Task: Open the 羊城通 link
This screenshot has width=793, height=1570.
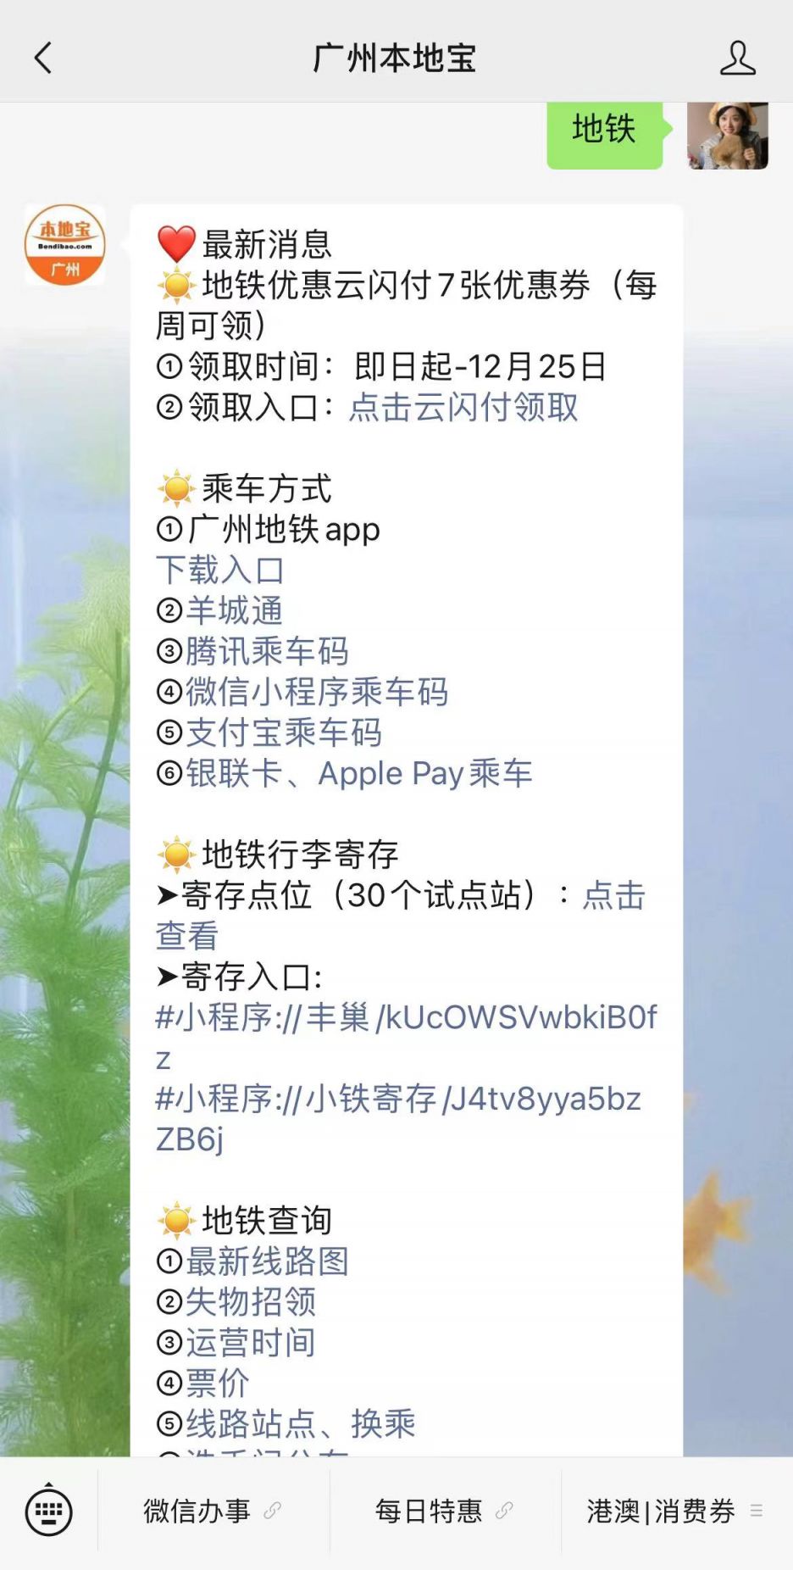Action: (x=234, y=610)
